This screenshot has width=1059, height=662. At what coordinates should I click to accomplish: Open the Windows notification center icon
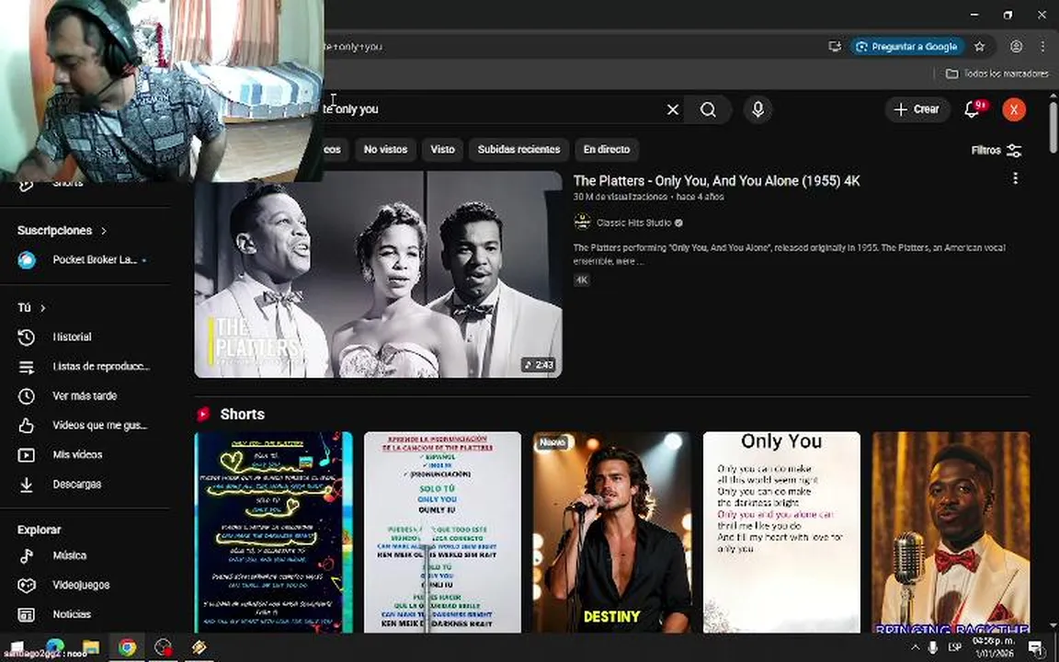pyautogui.click(x=1036, y=648)
